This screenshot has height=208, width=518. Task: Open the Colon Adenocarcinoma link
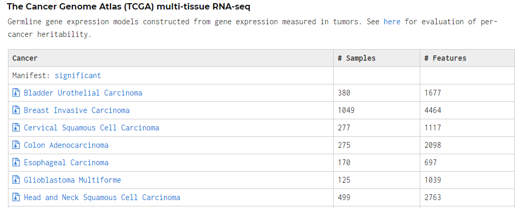(66, 145)
